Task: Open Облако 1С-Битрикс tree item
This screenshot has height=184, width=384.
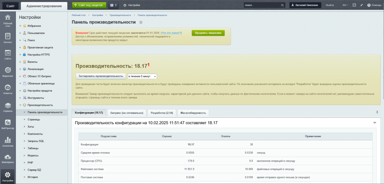Action: tap(39, 76)
